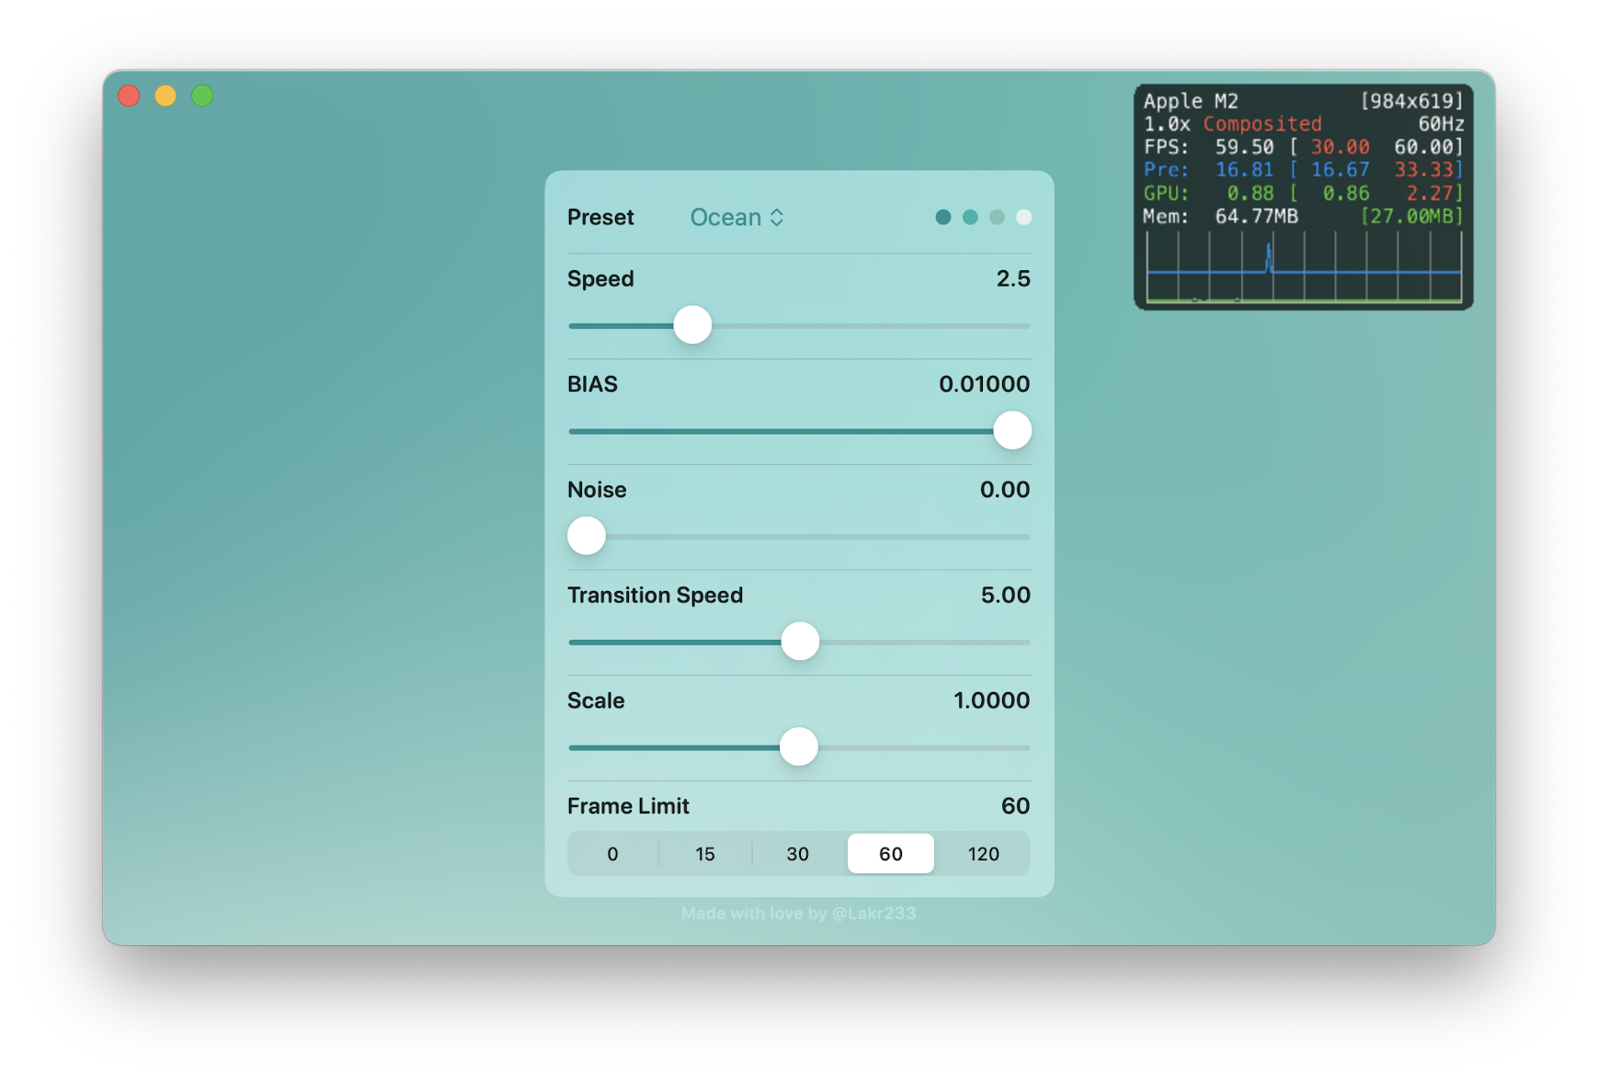This screenshot has height=1081, width=1598.
Task: Click the Frame Limit value 60 label
Action: (x=1015, y=806)
